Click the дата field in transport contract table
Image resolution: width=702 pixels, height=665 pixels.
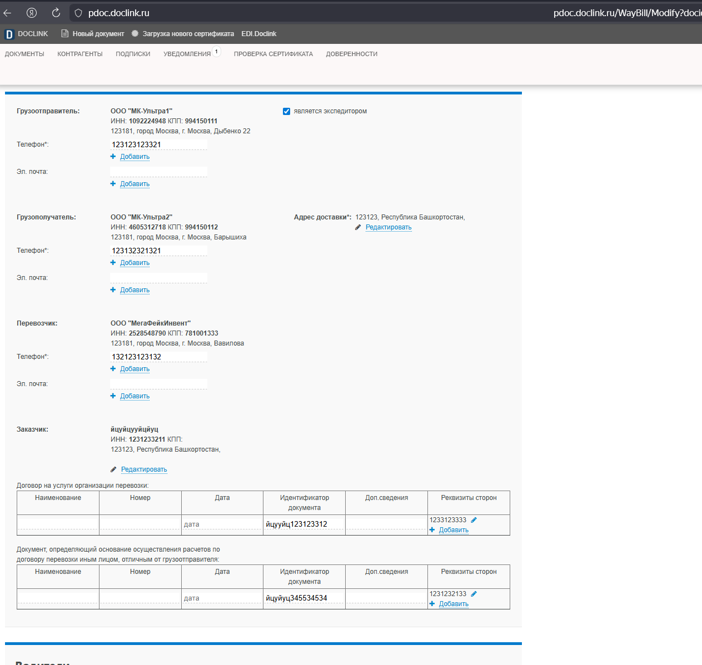[222, 524]
